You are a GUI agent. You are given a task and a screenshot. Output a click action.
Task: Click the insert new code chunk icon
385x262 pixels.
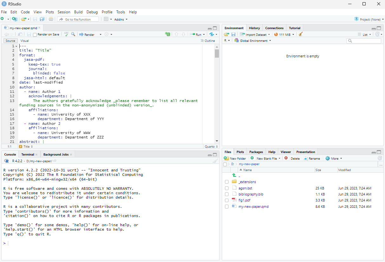168,34
